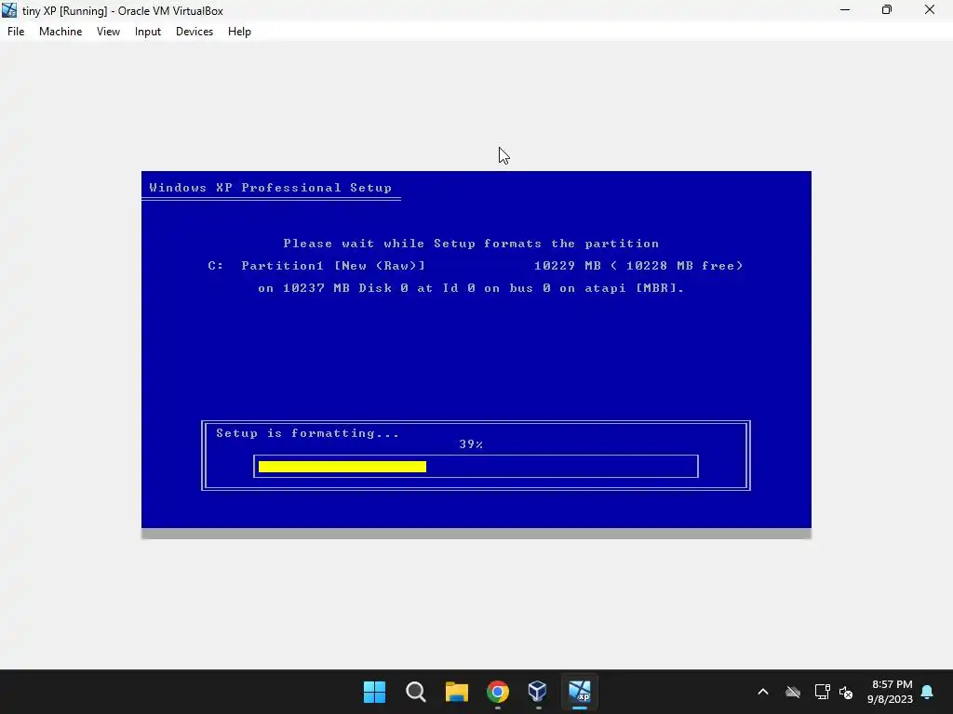Viewport: 953px width, 714px height.
Task: Open the View menu
Action: [x=108, y=32]
